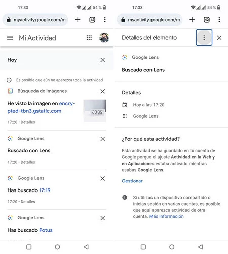Close the Detalles del elemento panel
Image resolution: width=228 pixels, height=254 pixels.
219,38
